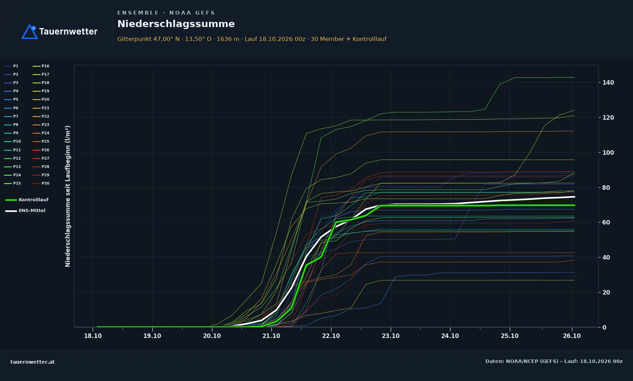
Task: Click the 60 y-axis tick value
Action: (606, 222)
